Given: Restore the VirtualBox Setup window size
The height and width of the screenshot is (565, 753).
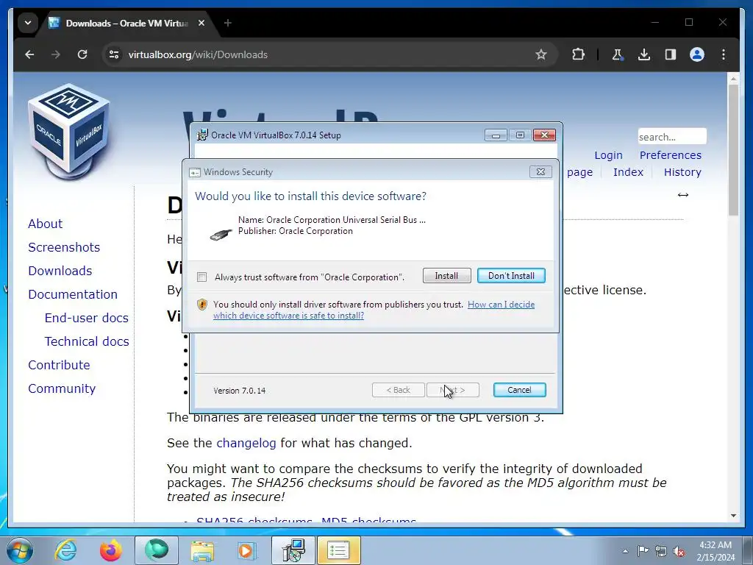Looking at the screenshot, I should (520, 135).
